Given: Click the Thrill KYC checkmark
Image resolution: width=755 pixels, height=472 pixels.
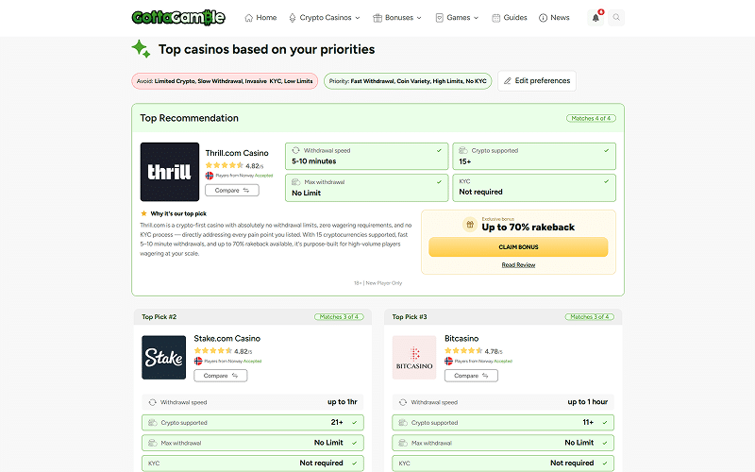Looking at the screenshot, I should pos(606,181).
